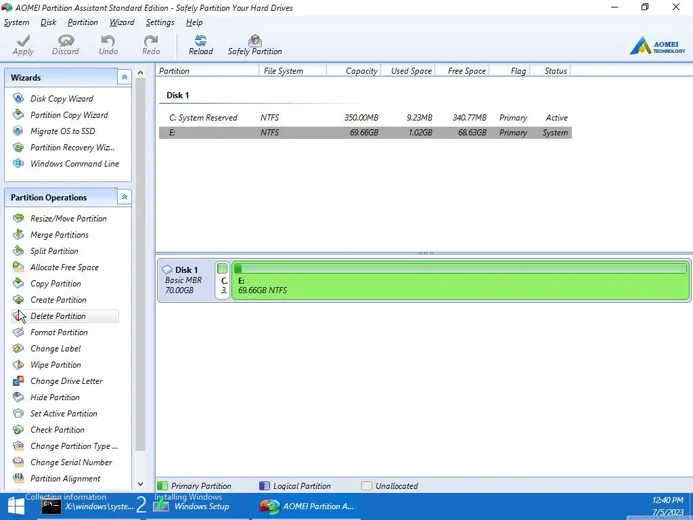This screenshot has width=693, height=520.
Task: Select Allocate Free Space
Action: pyautogui.click(x=64, y=267)
